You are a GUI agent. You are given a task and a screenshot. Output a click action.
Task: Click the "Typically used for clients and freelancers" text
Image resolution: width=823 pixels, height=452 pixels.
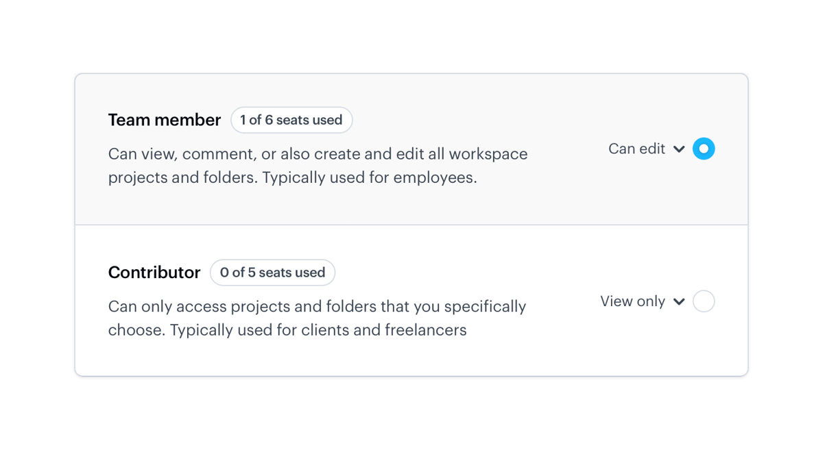pos(318,330)
